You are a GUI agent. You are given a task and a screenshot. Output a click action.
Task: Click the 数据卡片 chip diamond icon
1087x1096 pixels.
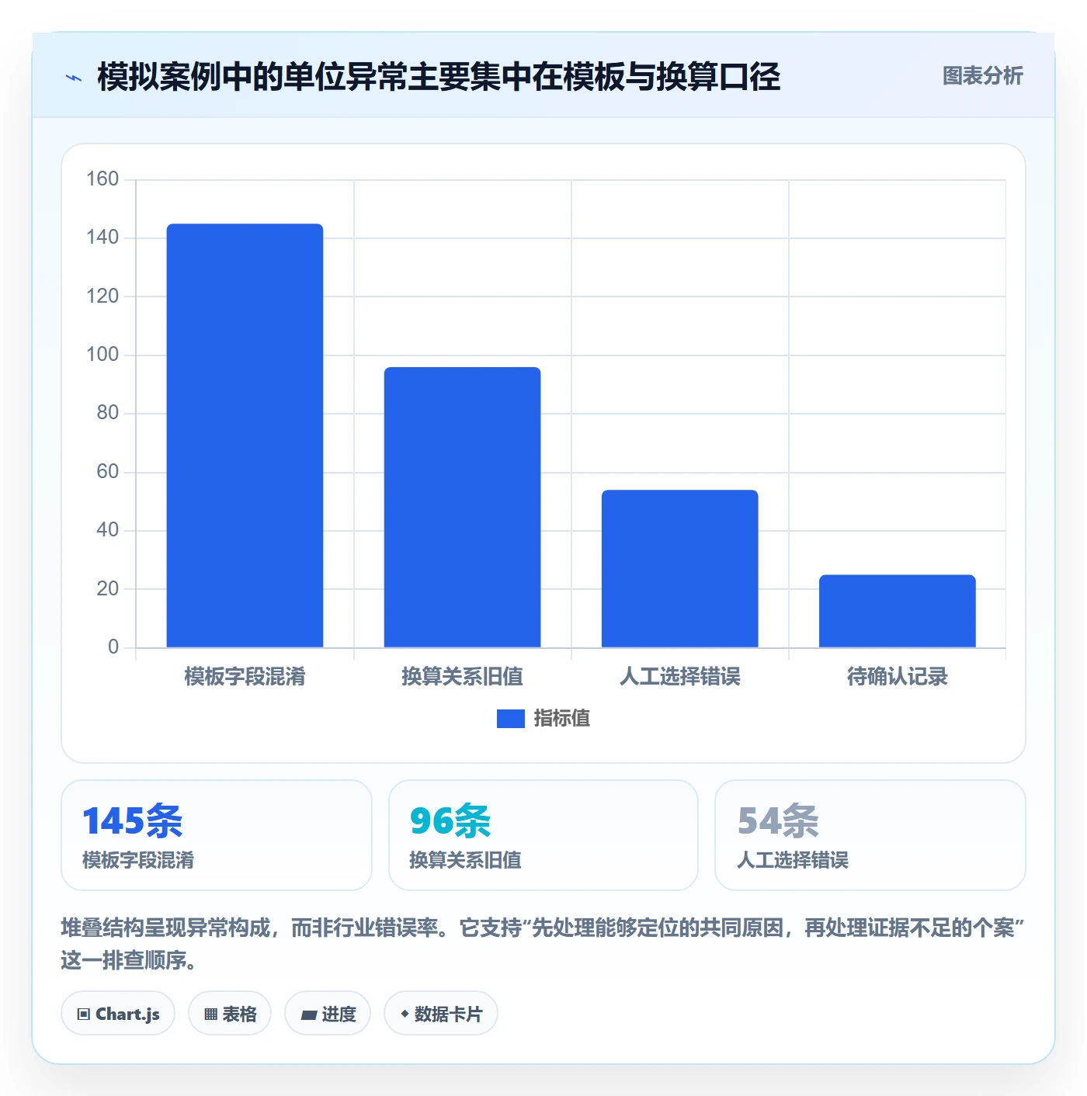click(405, 1014)
